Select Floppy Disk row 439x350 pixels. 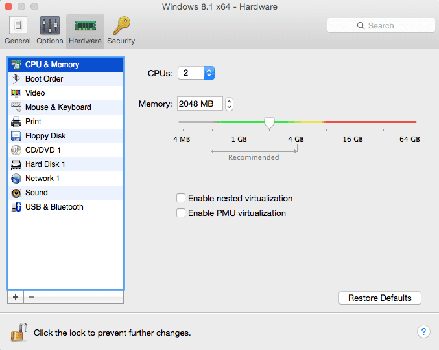tap(65, 136)
